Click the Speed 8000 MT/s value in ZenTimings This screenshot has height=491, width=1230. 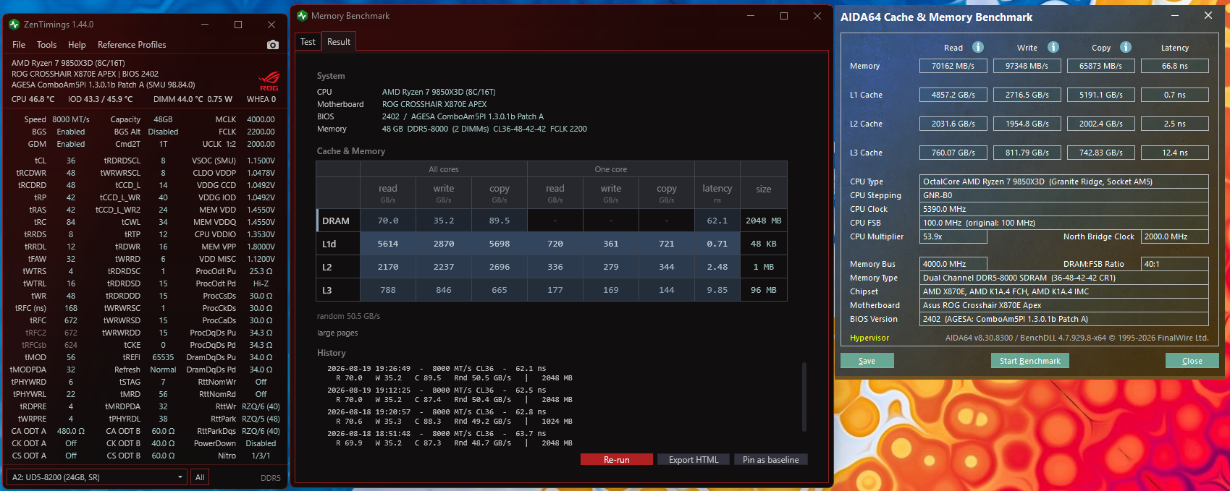71,119
